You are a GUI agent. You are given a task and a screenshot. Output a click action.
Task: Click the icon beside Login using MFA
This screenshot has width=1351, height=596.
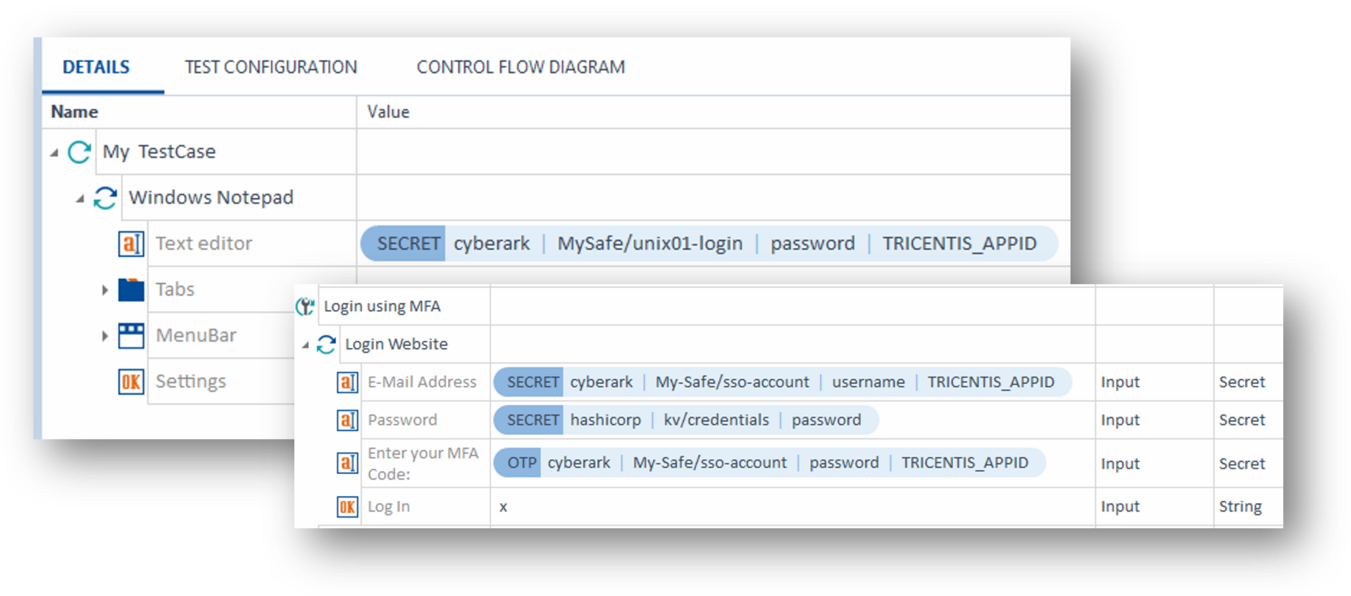point(305,305)
